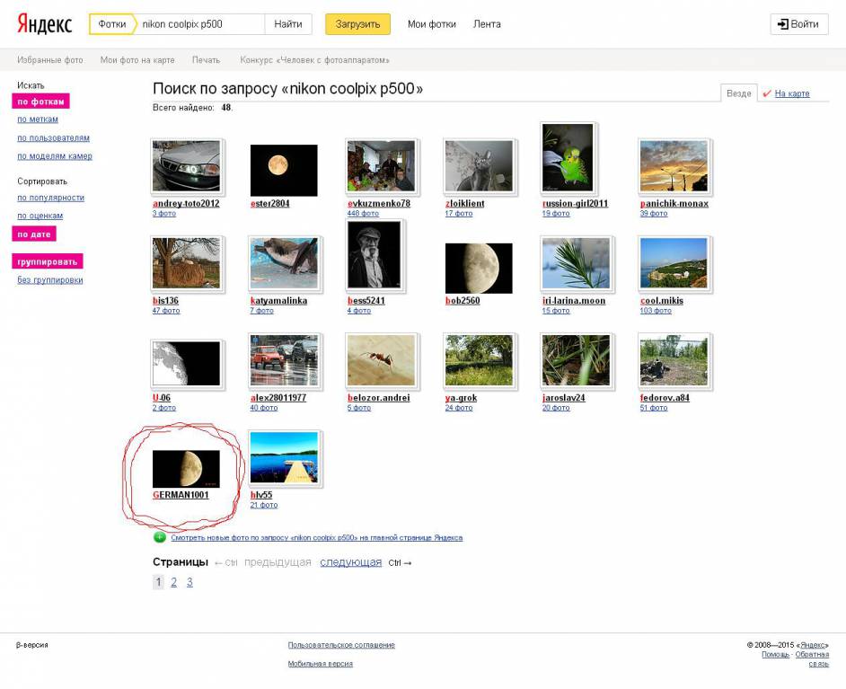
Task: Open the moon thumbnail by ester2804
Action: 283,170
